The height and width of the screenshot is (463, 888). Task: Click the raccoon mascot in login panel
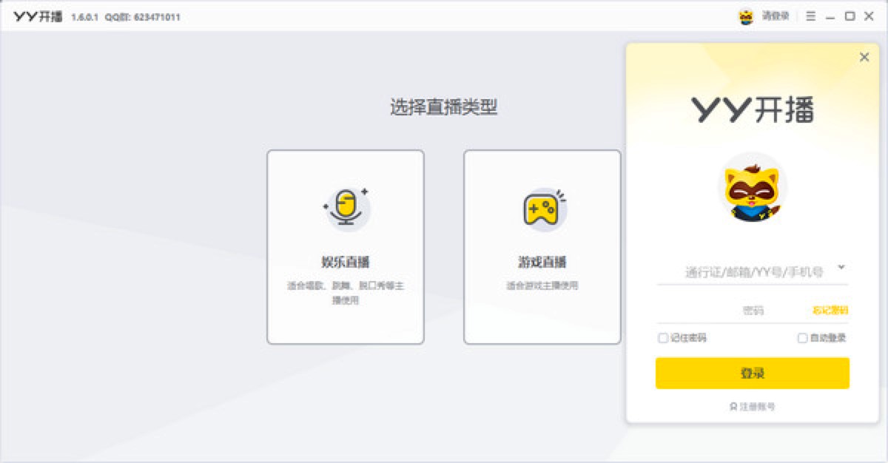coord(753,188)
